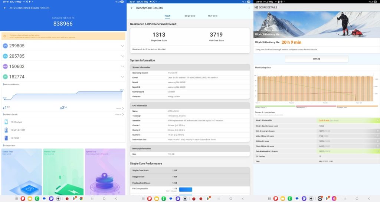This screenshot has width=380, height=202.
Task: Open the AnTuTu Stress Test card
Action: pos(22,172)
